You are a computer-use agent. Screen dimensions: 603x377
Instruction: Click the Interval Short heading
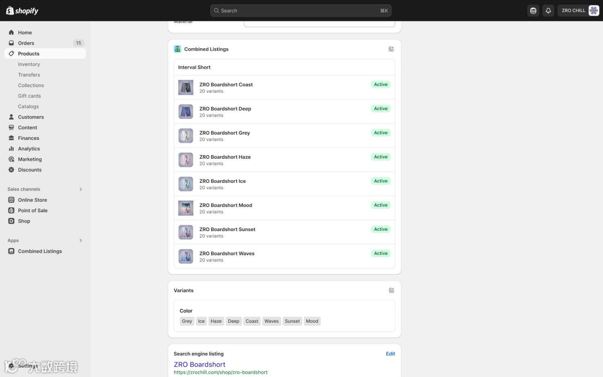click(194, 67)
